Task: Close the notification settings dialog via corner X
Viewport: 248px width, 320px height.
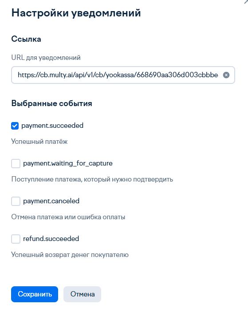Action: tap(246, 2)
